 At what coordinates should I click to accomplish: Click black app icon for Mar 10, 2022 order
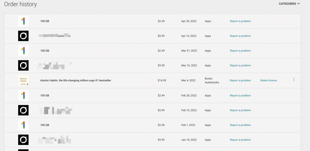[x=23, y=65]
